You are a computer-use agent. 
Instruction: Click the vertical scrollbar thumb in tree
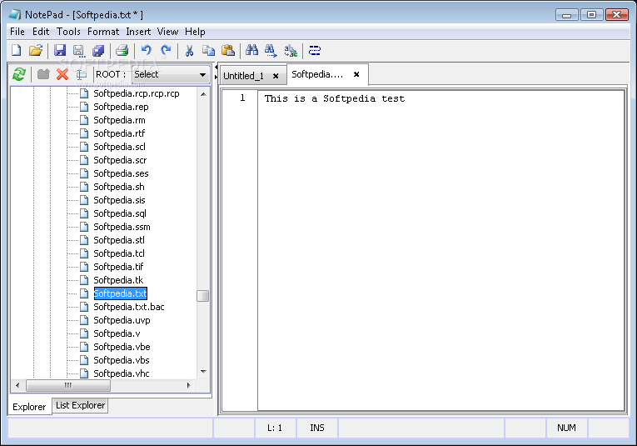(x=202, y=296)
